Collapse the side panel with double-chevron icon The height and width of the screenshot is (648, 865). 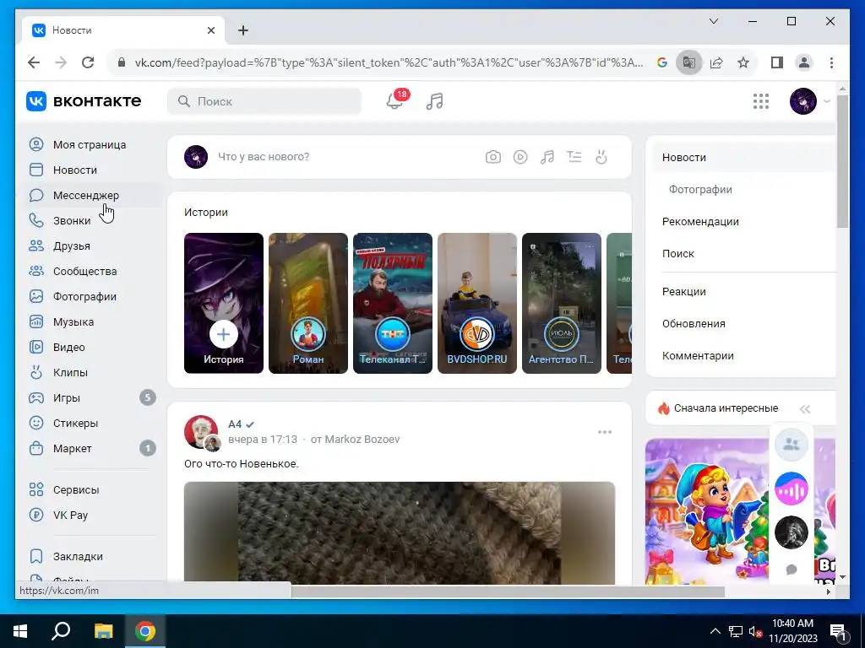805,409
